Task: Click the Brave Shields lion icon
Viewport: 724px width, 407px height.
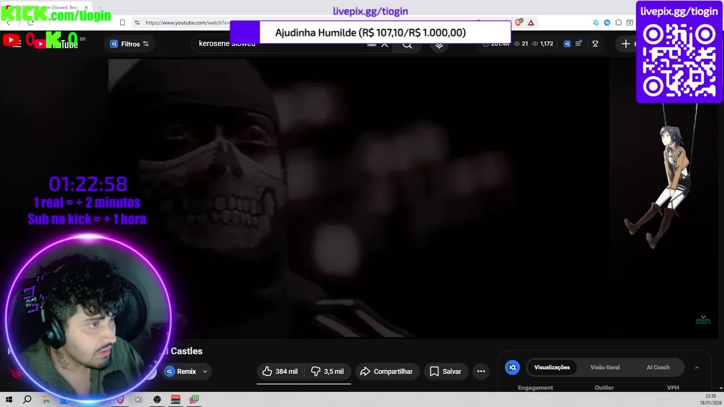Action: (x=519, y=23)
